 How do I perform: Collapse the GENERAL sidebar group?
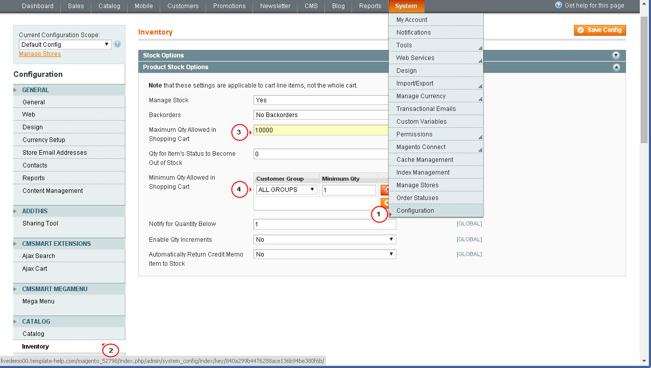(x=69, y=90)
